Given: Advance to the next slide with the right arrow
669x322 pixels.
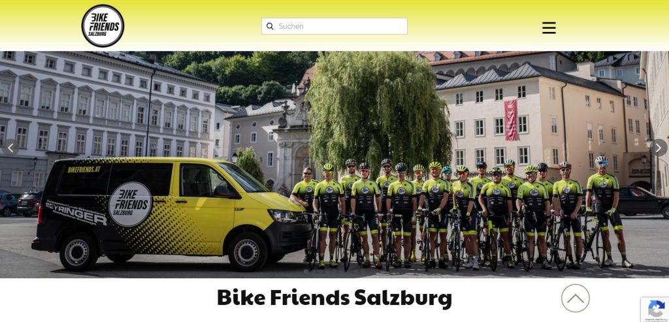Looking at the screenshot, I should [x=659, y=148].
